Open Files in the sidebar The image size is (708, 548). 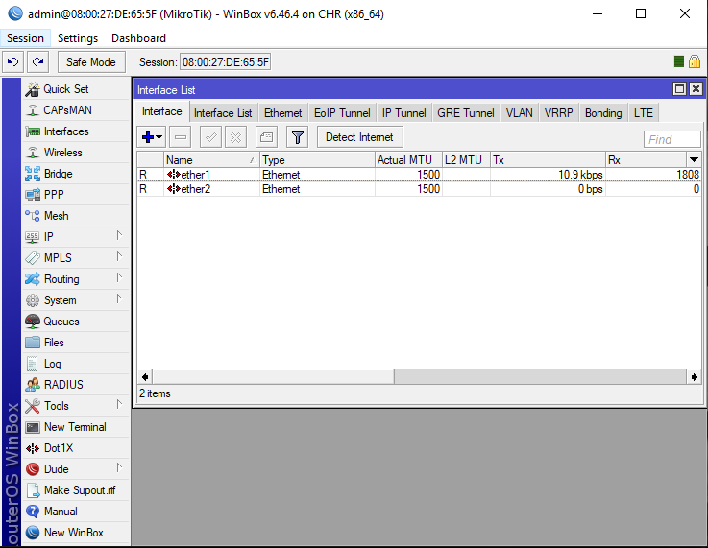pos(76,343)
